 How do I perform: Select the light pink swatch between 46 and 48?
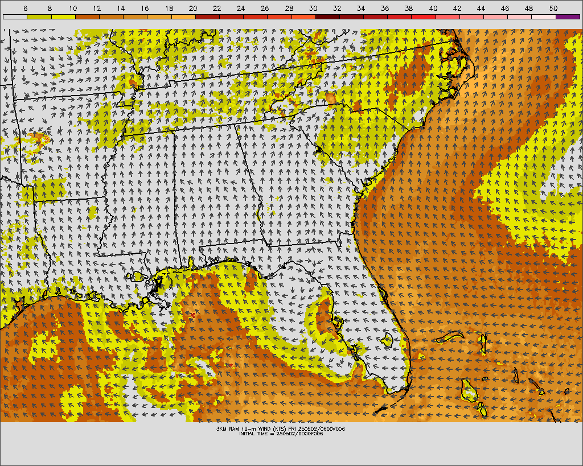pos(520,17)
